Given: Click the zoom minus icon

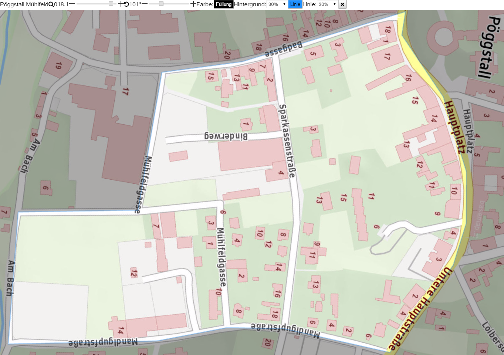Looking at the screenshot, I should point(72,4).
